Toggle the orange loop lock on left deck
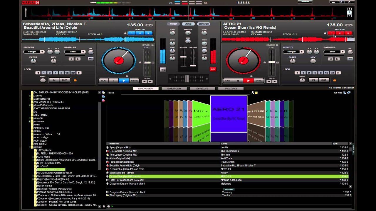This screenshot has height=211, width=376. tap(75, 80)
